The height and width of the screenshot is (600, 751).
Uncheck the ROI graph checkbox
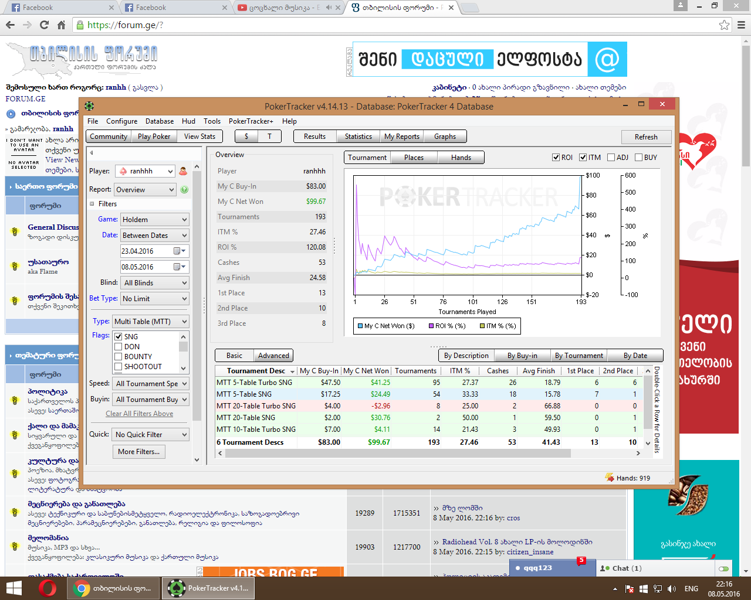(x=556, y=158)
